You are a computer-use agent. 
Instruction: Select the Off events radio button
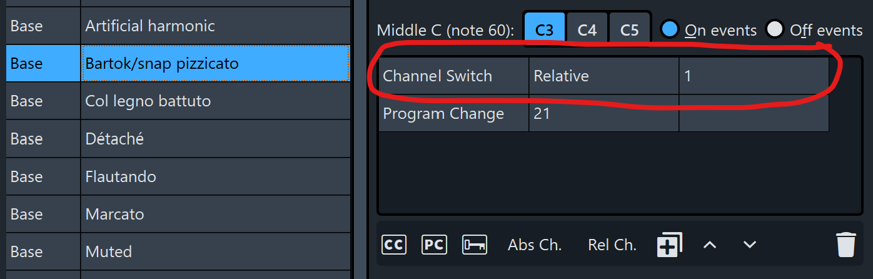tap(775, 29)
